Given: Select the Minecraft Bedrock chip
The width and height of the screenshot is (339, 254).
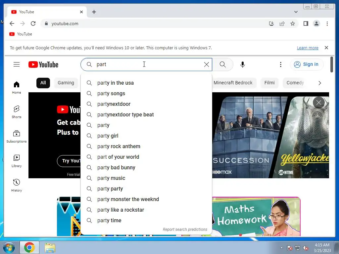Looking at the screenshot, I should click(233, 83).
